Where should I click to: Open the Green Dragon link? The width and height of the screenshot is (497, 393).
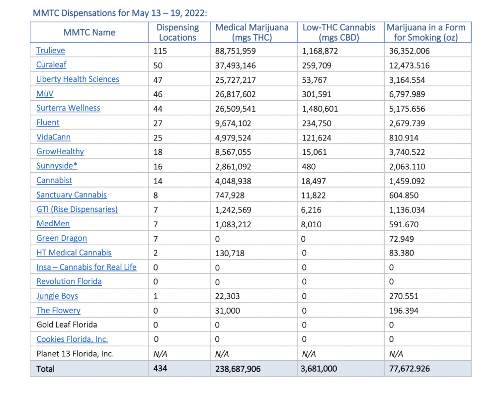coord(62,238)
